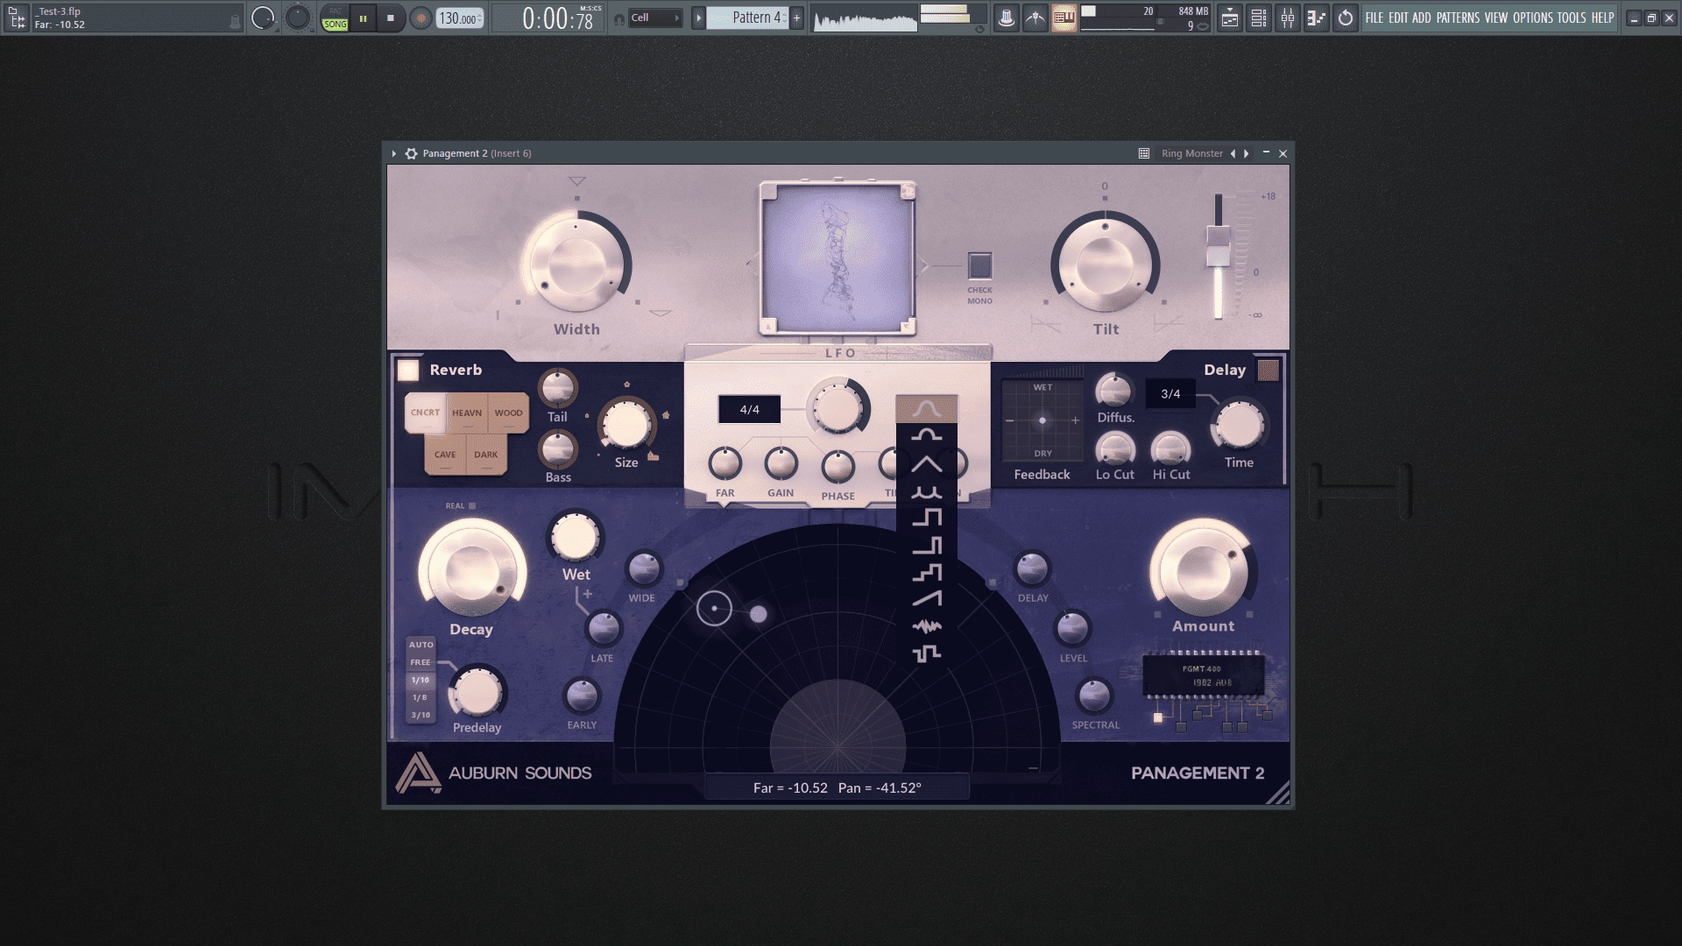Open the OPTIONS menu
Viewport: 1682px width, 946px height.
pos(1533,18)
